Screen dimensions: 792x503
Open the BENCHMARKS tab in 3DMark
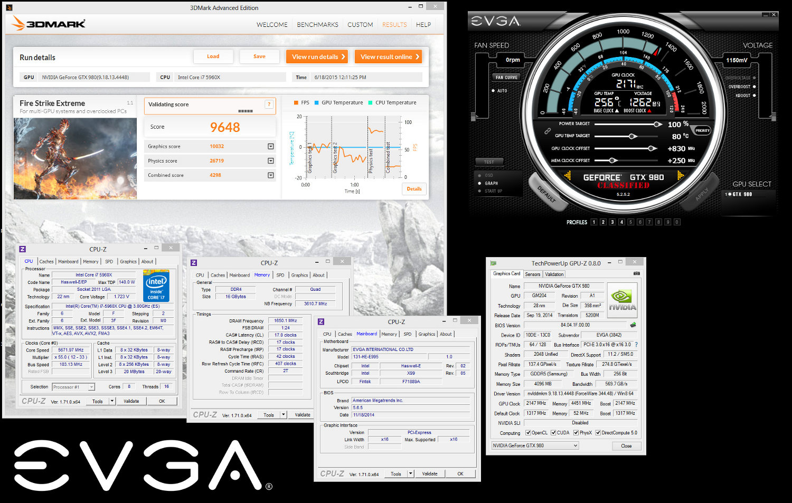pyautogui.click(x=317, y=25)
